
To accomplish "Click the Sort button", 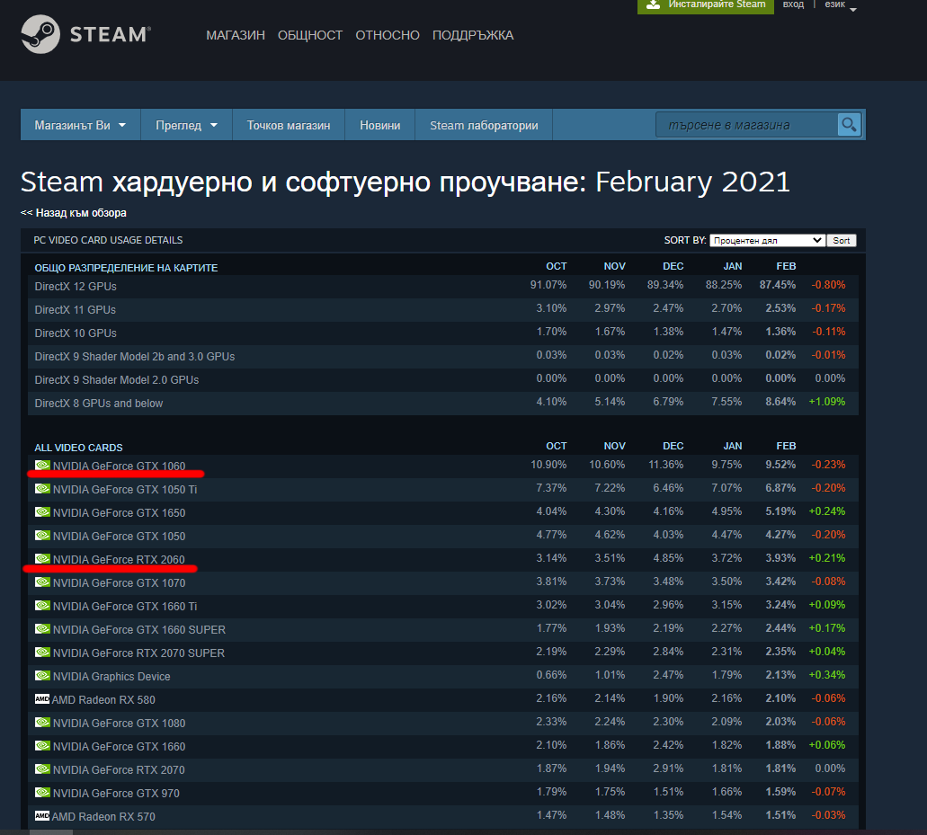I will click(842, 241).
